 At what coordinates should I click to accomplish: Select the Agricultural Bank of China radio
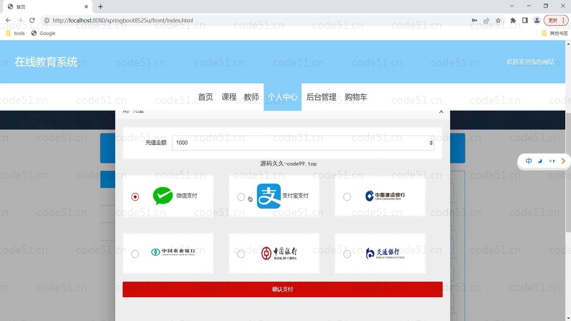pyautogui.click(x=135, y=254)
